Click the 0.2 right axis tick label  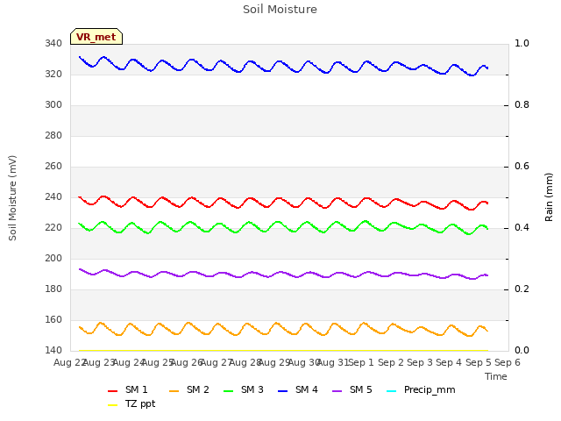tap(522, 289)
